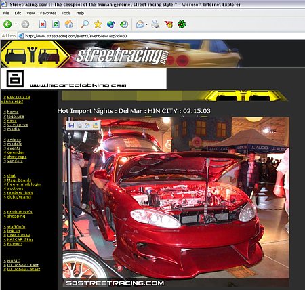
Task: Click the green ICQ flower icon
Action: 182,24
